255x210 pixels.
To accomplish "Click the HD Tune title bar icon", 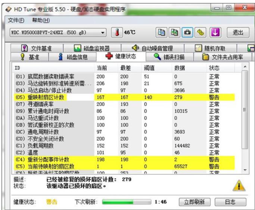I will pos(9,9).
